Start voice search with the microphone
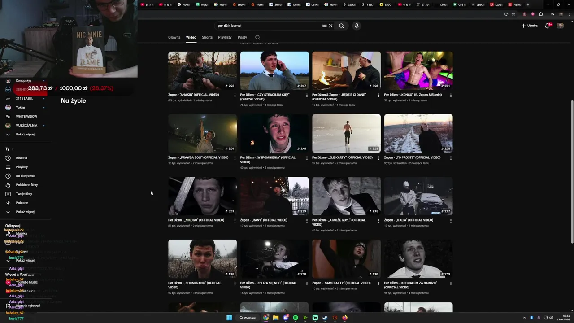The height and width of the screenshot is (323, 574). pos(357,26)
